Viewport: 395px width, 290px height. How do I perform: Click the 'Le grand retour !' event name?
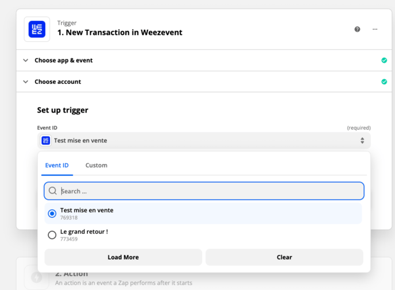[x=84, y=231]
